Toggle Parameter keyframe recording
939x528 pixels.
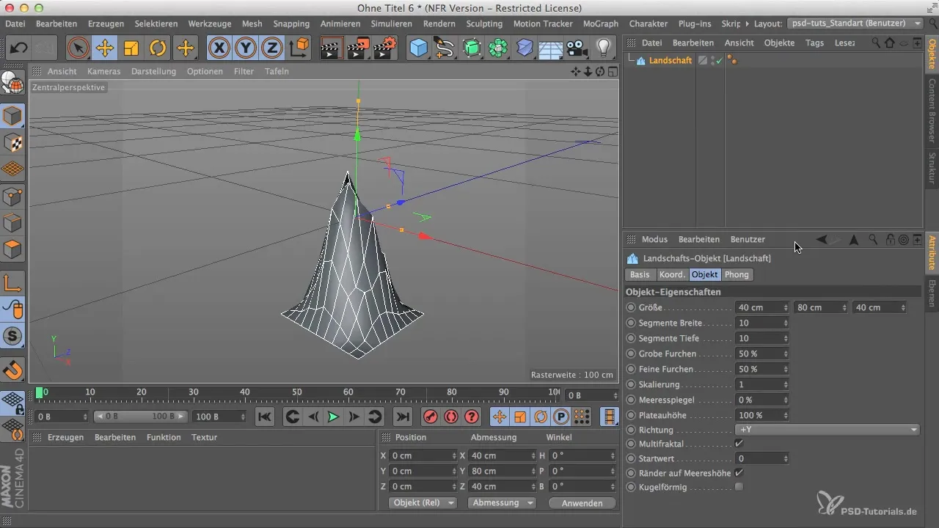[x=561, y=417]
